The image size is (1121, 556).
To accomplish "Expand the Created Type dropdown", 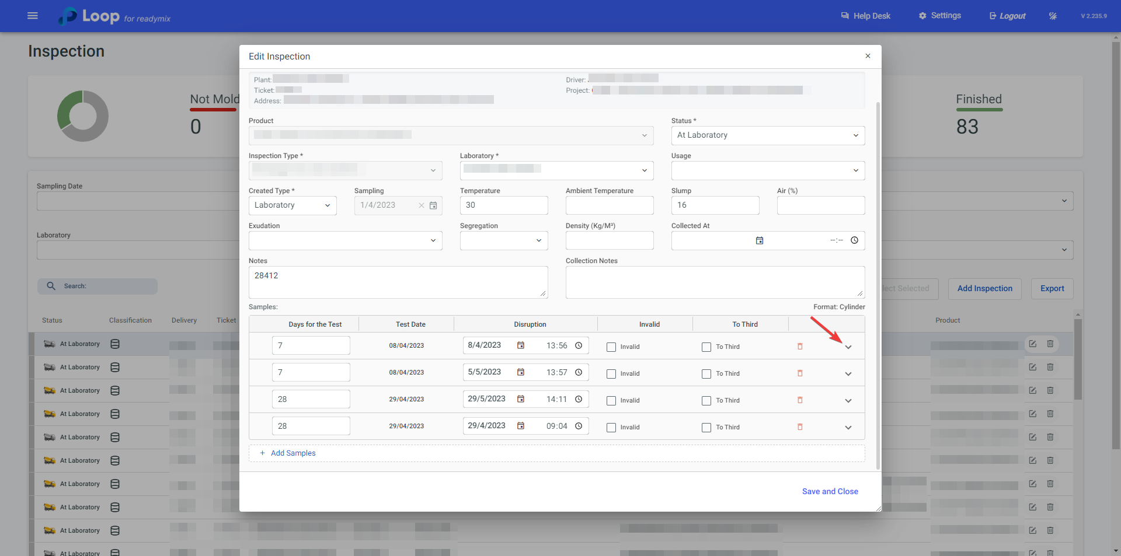I will coord(293,205).
